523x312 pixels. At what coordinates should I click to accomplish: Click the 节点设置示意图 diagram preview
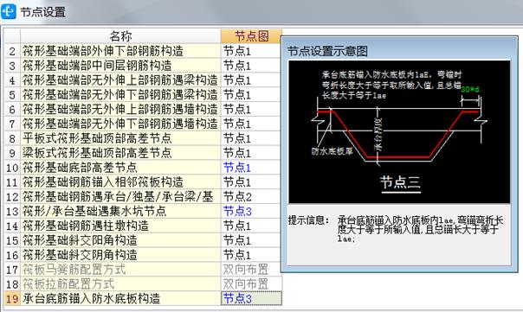click(399, 132)
